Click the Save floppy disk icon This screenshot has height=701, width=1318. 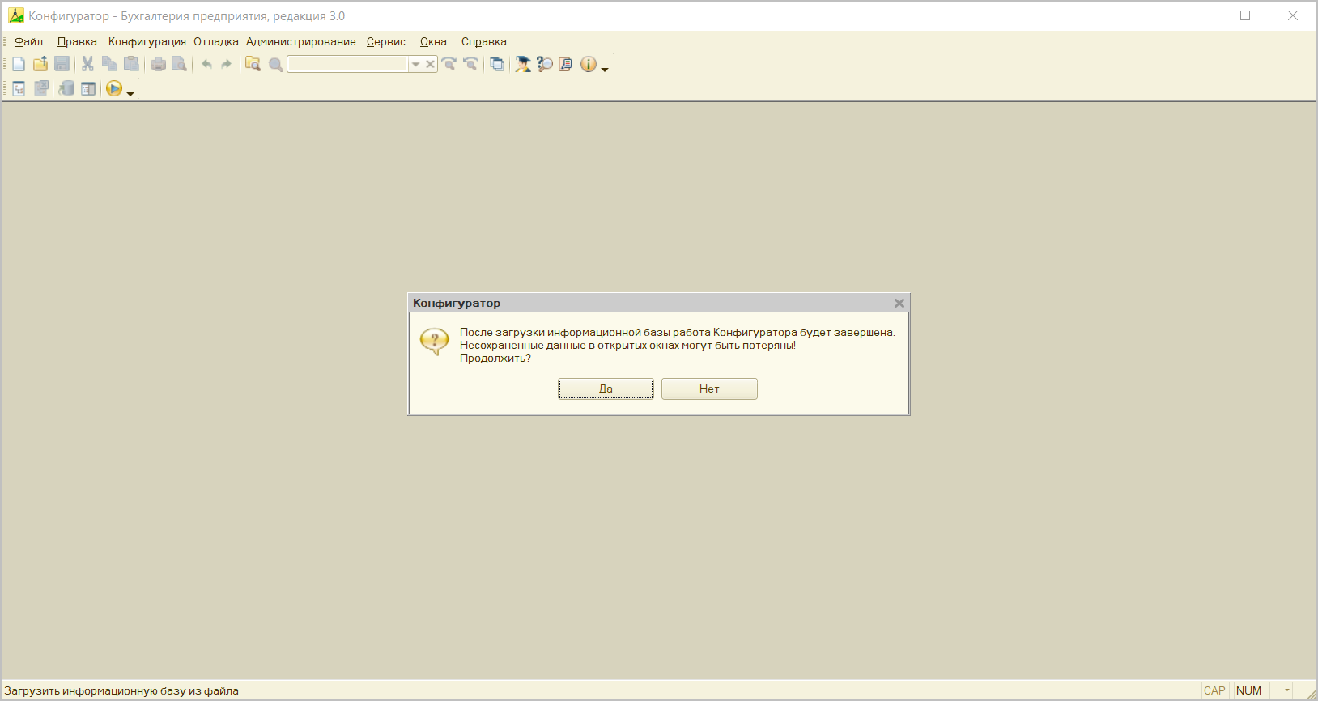(62, 65)
